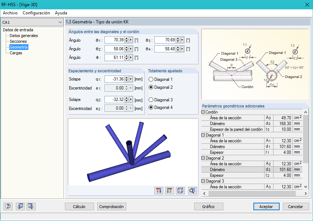Click the θ2 angle input field

click(x=115, y=49)
